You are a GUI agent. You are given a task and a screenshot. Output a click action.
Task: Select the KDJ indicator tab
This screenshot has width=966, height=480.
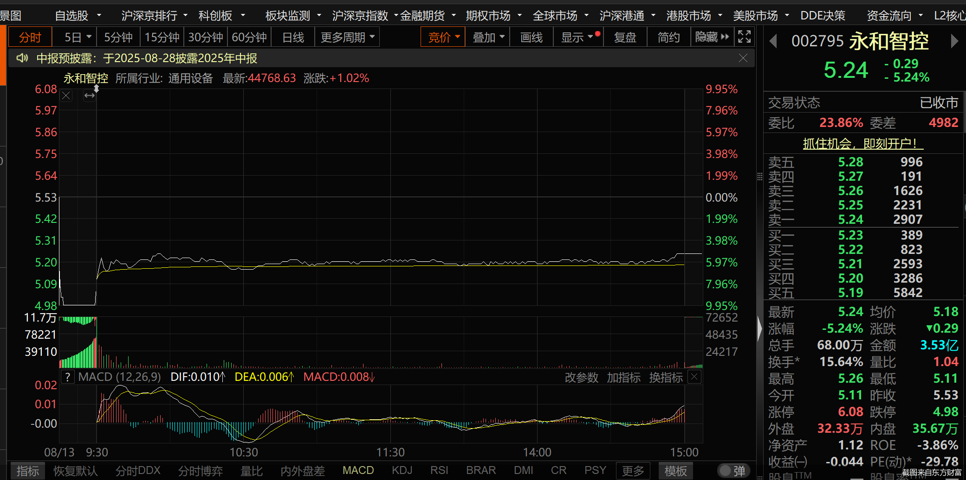pyautogui.click(x=402, y=470)
